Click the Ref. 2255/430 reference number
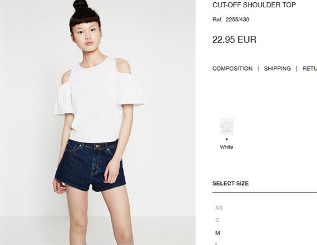 point(230,20)
